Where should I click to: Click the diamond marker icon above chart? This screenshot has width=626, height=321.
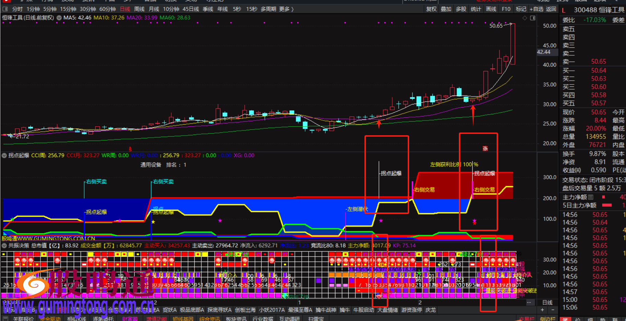coord(525,18)
